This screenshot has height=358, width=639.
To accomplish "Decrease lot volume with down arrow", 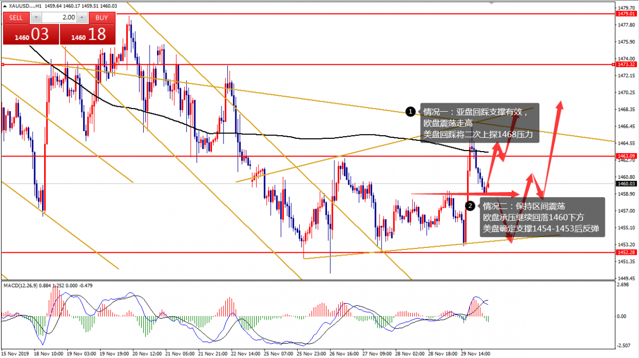I will (36, 17).
